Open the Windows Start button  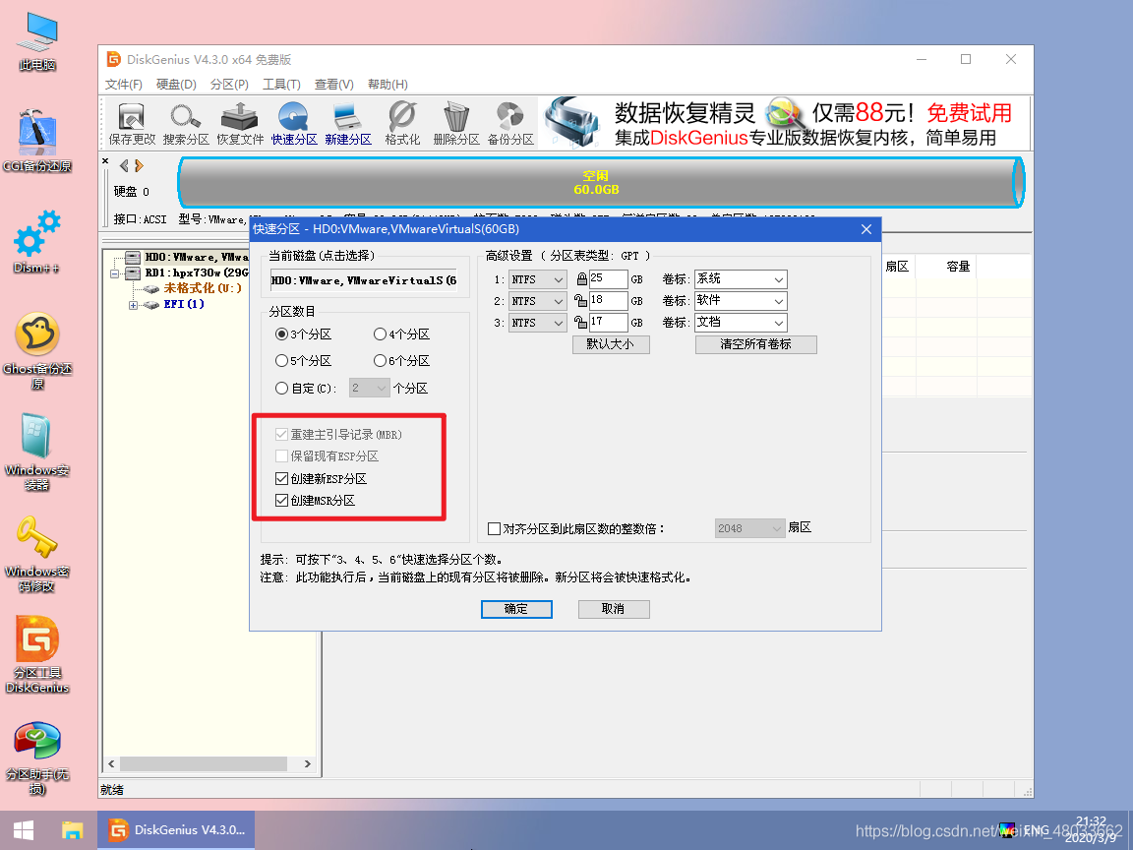(x=24, y=829)
